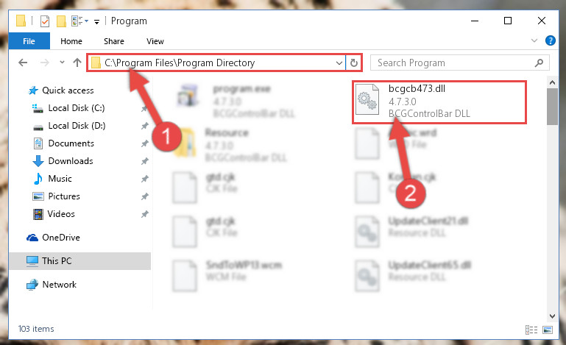Image resolution: width=566 pixels, height=345 pixels.
Task: Open the File menu
Action: click(29, 41)
